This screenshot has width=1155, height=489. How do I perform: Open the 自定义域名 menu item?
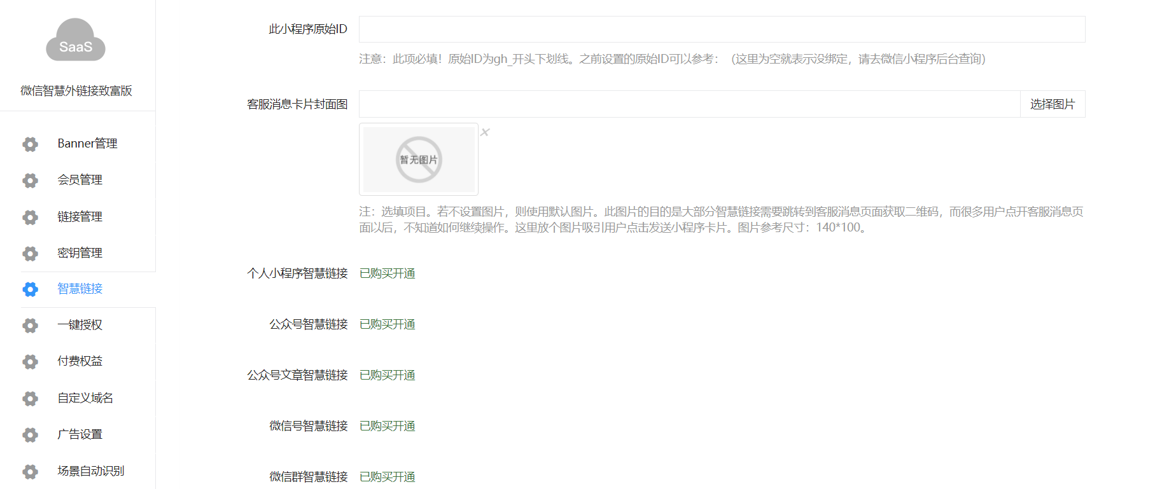[x=85, y=398]
